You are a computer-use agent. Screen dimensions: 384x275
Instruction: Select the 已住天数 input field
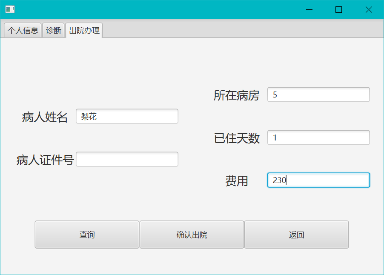[x=318, y=137]
